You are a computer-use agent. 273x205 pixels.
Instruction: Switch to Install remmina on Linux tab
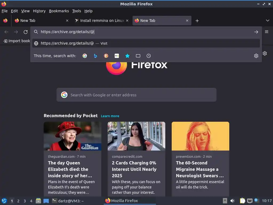(102, 21)
